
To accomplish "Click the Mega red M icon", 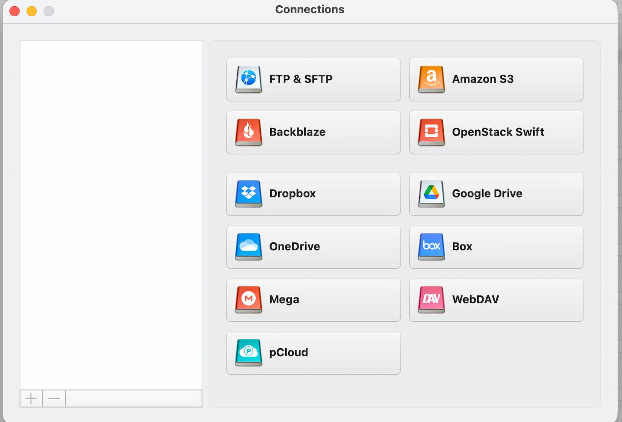I will [x=248, y=299].
